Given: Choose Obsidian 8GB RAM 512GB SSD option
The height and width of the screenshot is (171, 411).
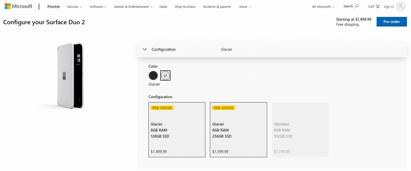Looking at the screenshot, I should [300, 130].
